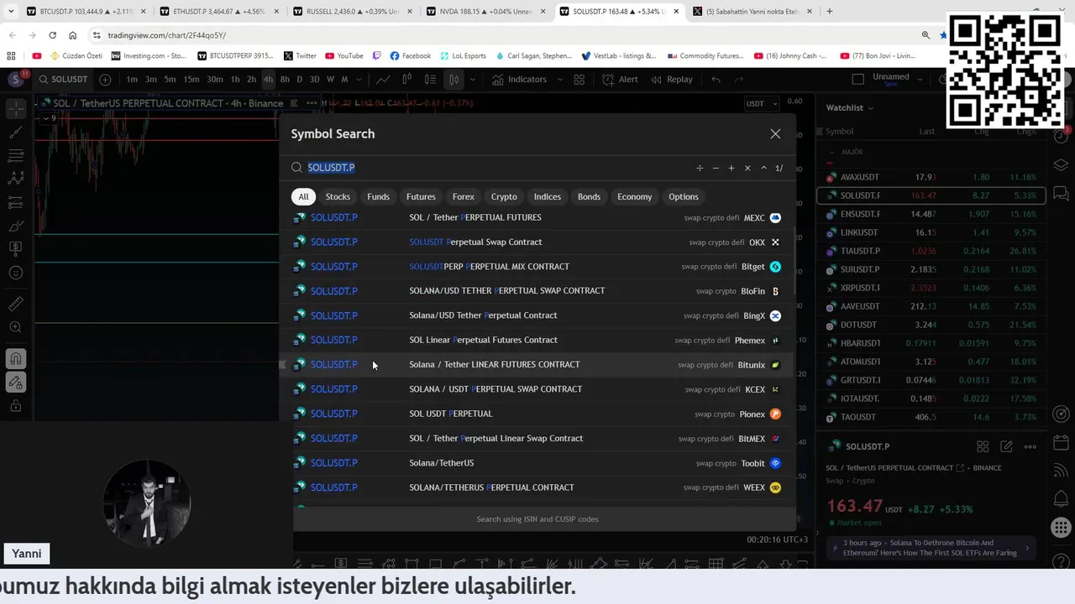Select the crosshair cursor tool
Viewport: 1075px width, 604px height.
(x=15, y=109)
